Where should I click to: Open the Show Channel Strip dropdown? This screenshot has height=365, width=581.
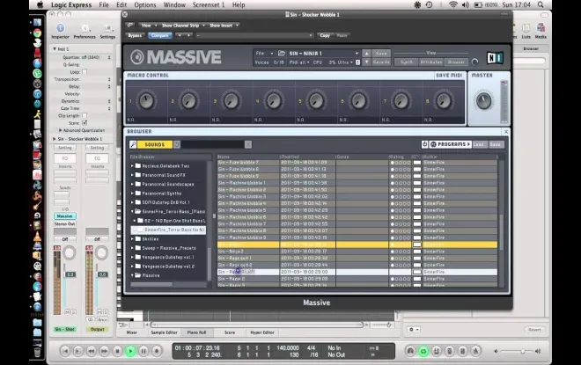183,26
